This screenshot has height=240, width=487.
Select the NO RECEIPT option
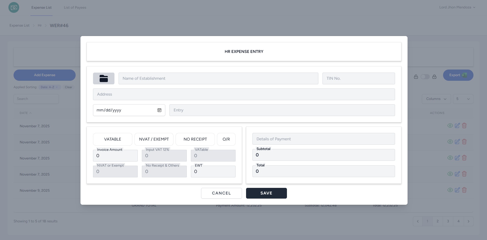(195, 139)
